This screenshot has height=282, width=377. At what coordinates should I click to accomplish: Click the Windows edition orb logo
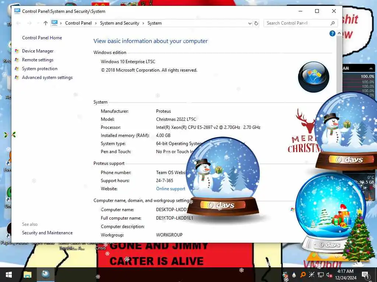point(314,77)
